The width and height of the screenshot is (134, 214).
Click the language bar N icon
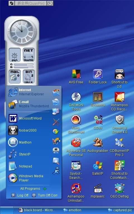(x=12, y=3)
